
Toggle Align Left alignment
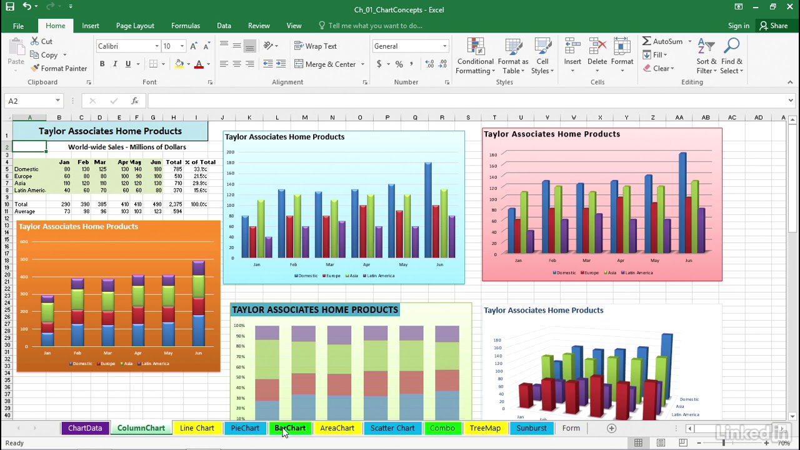(x=224, y=64)
